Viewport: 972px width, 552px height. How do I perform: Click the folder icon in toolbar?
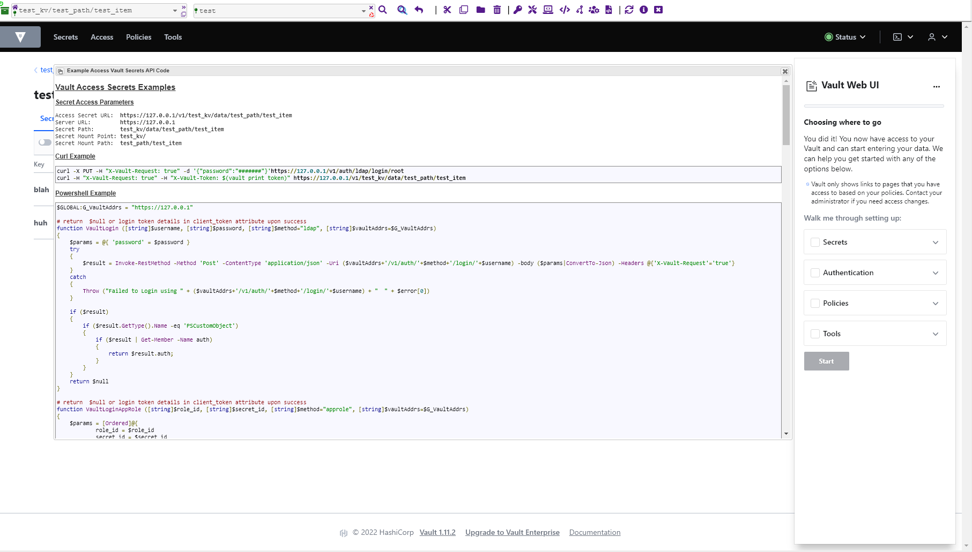pyautogui.click(x=481, y=10)
